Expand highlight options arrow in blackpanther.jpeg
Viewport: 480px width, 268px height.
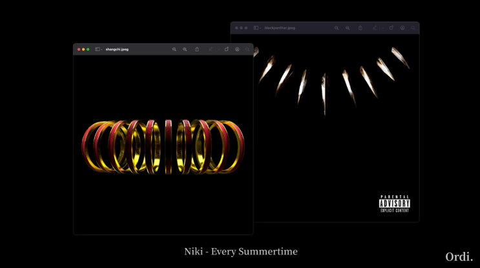tap(382, 28)
